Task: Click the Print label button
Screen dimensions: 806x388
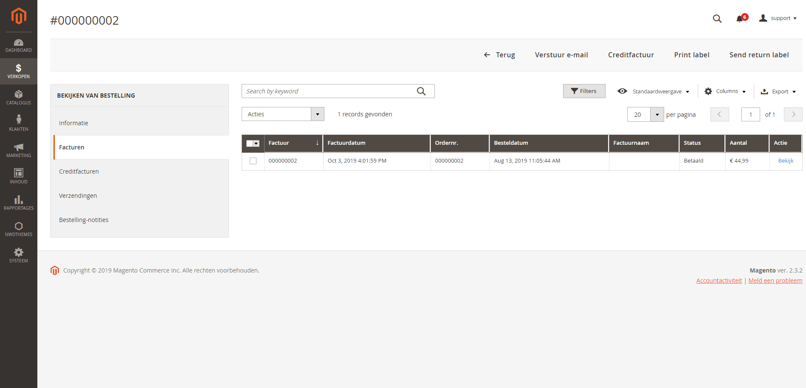Action: [691, 55]
